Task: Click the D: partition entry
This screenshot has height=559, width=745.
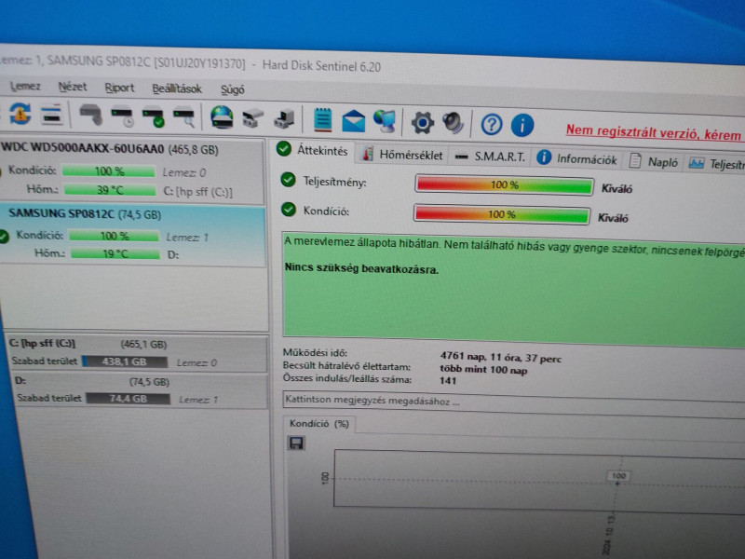Action: pyautogui.click(x=140, y=390)
